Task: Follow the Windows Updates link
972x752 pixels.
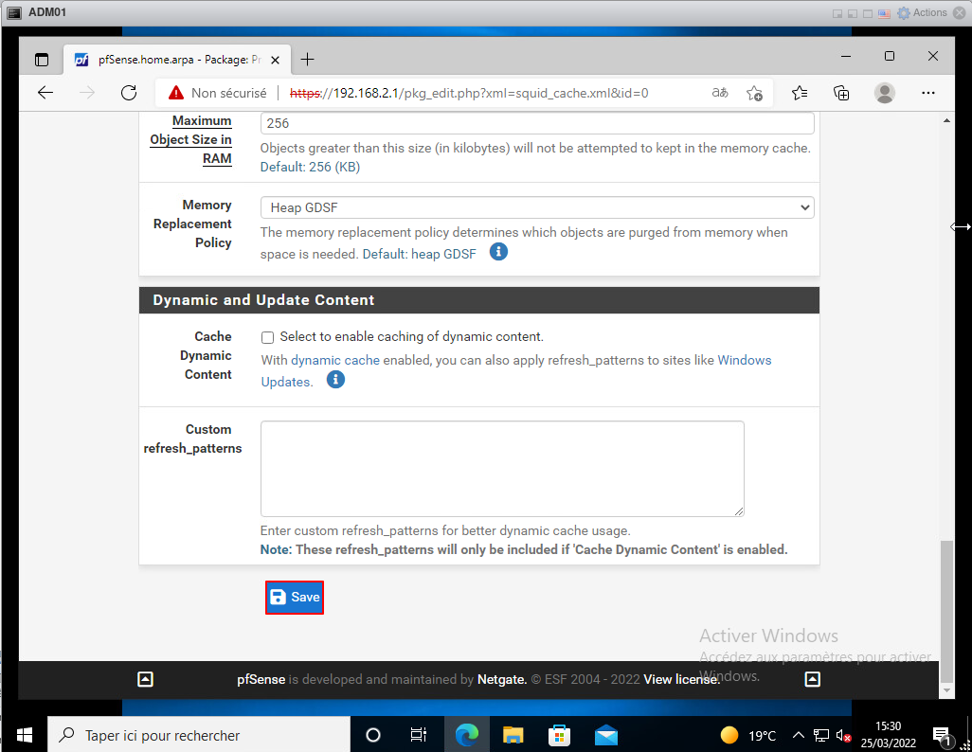Action: coord(744,360)
